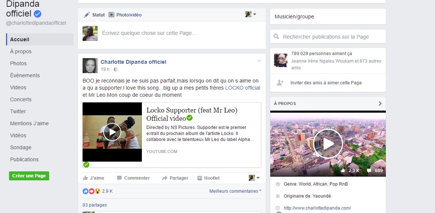Click the Rechercher publications sur la Page field
435x213 pixels.
[x=328, y=37]
